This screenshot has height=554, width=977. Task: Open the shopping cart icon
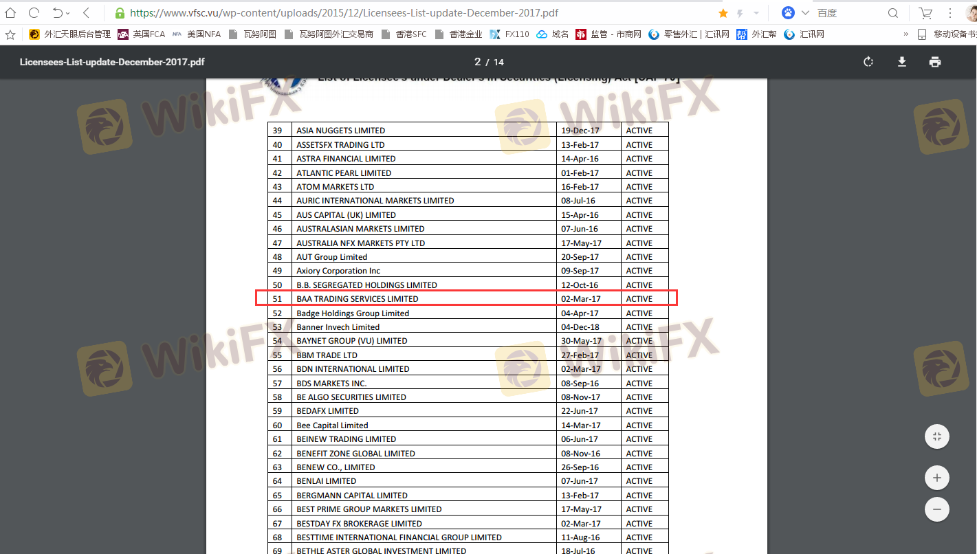pos(925,13)
